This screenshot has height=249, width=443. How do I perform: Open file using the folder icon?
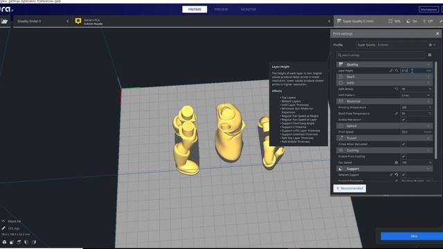[x=4, y=21]
